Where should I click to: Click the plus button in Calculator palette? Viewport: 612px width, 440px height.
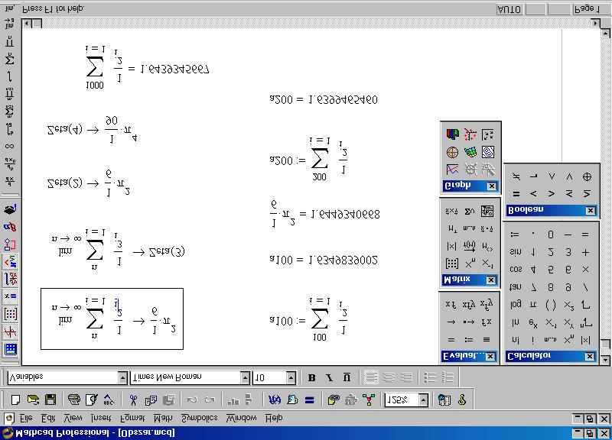tap(585, 252)
